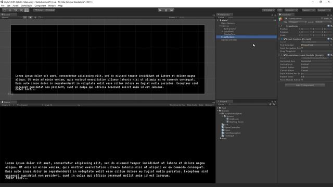Open Event System component help icon
Screen dimensions: 333x187
[x=328, y=39]
